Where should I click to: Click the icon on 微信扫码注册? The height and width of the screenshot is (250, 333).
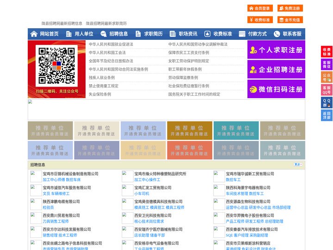tap(253, 89)
